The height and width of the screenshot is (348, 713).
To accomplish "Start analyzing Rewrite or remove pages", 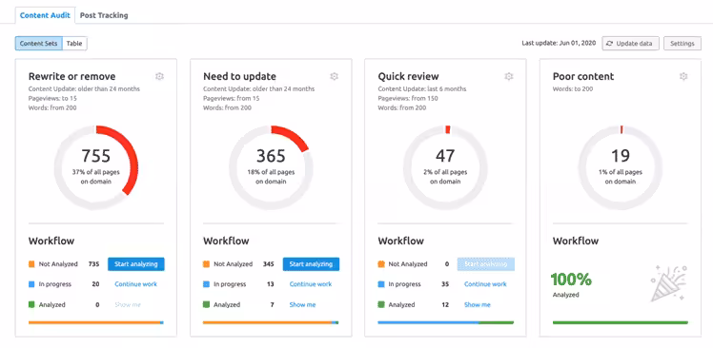I will pyautogui.click(x=136, y=264).
